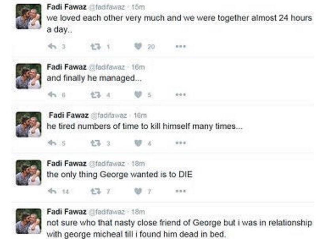Like the "and finally he managed..." tweet
The height and width of the screenshot is (239, 316).
coord(138,95)
